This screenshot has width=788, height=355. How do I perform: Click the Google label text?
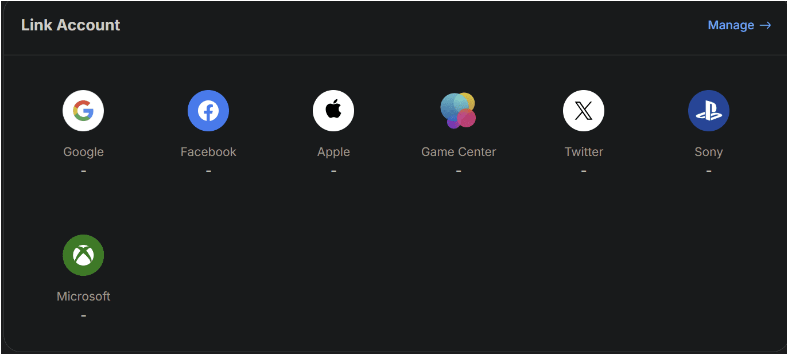click(x=83, y=151)
